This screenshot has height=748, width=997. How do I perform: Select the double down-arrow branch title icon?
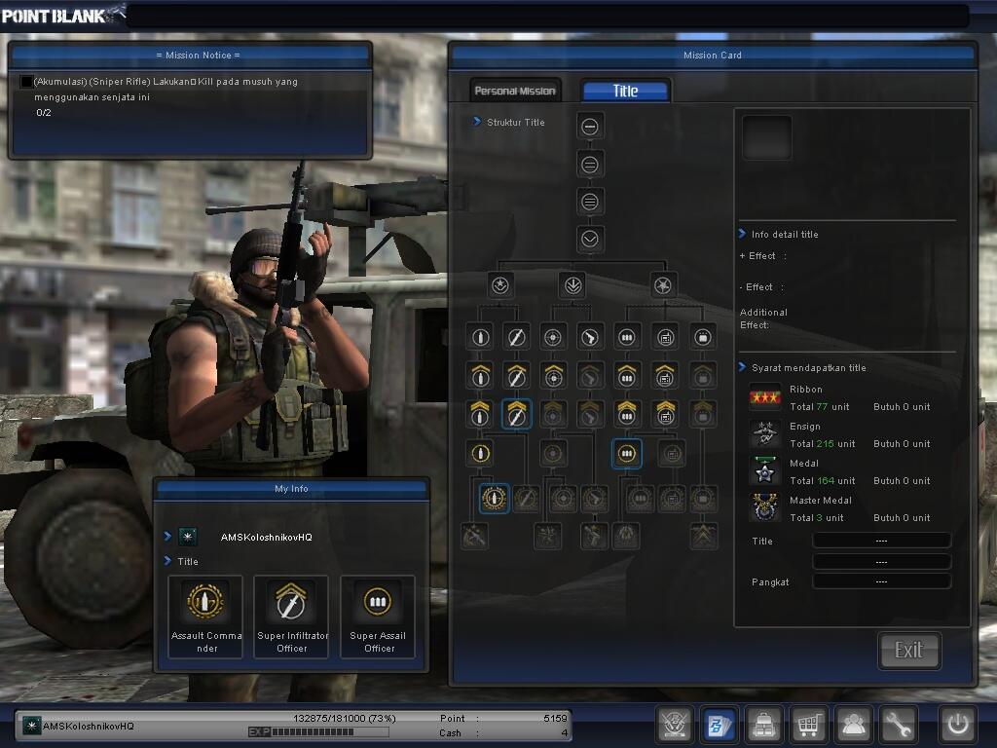(x=572, y=285)
